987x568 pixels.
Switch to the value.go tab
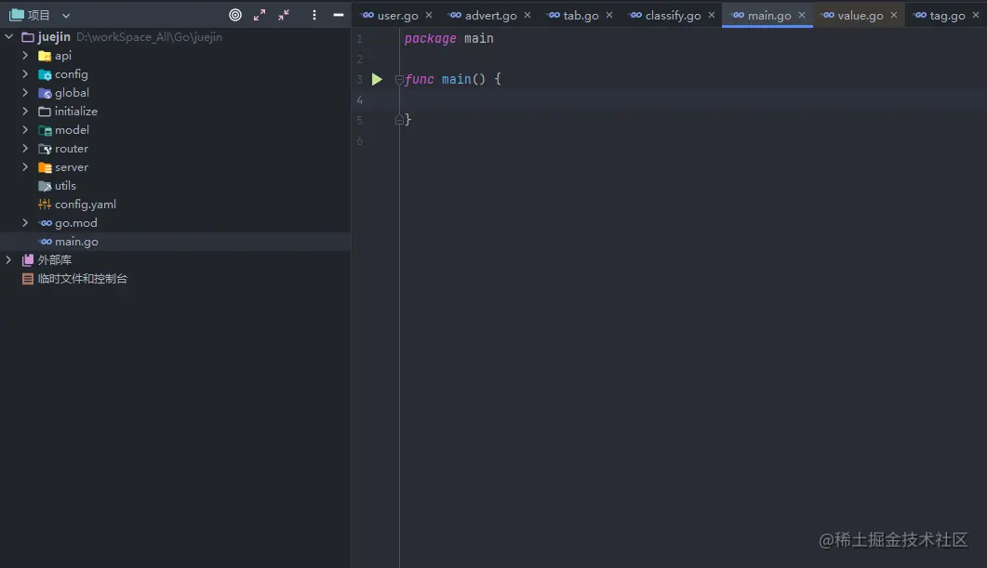(860, 16)
